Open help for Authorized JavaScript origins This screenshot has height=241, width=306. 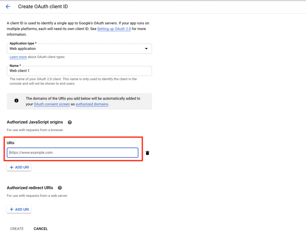[70, 122]
